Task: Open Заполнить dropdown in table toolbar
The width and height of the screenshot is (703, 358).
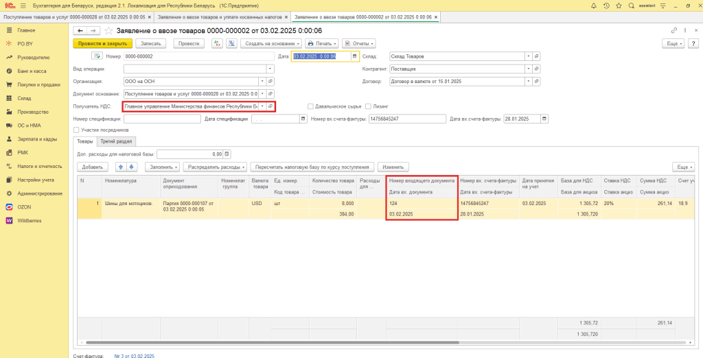Action: point(162,167)
